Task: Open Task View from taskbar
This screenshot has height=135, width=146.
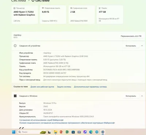Action: coord(49,132)
